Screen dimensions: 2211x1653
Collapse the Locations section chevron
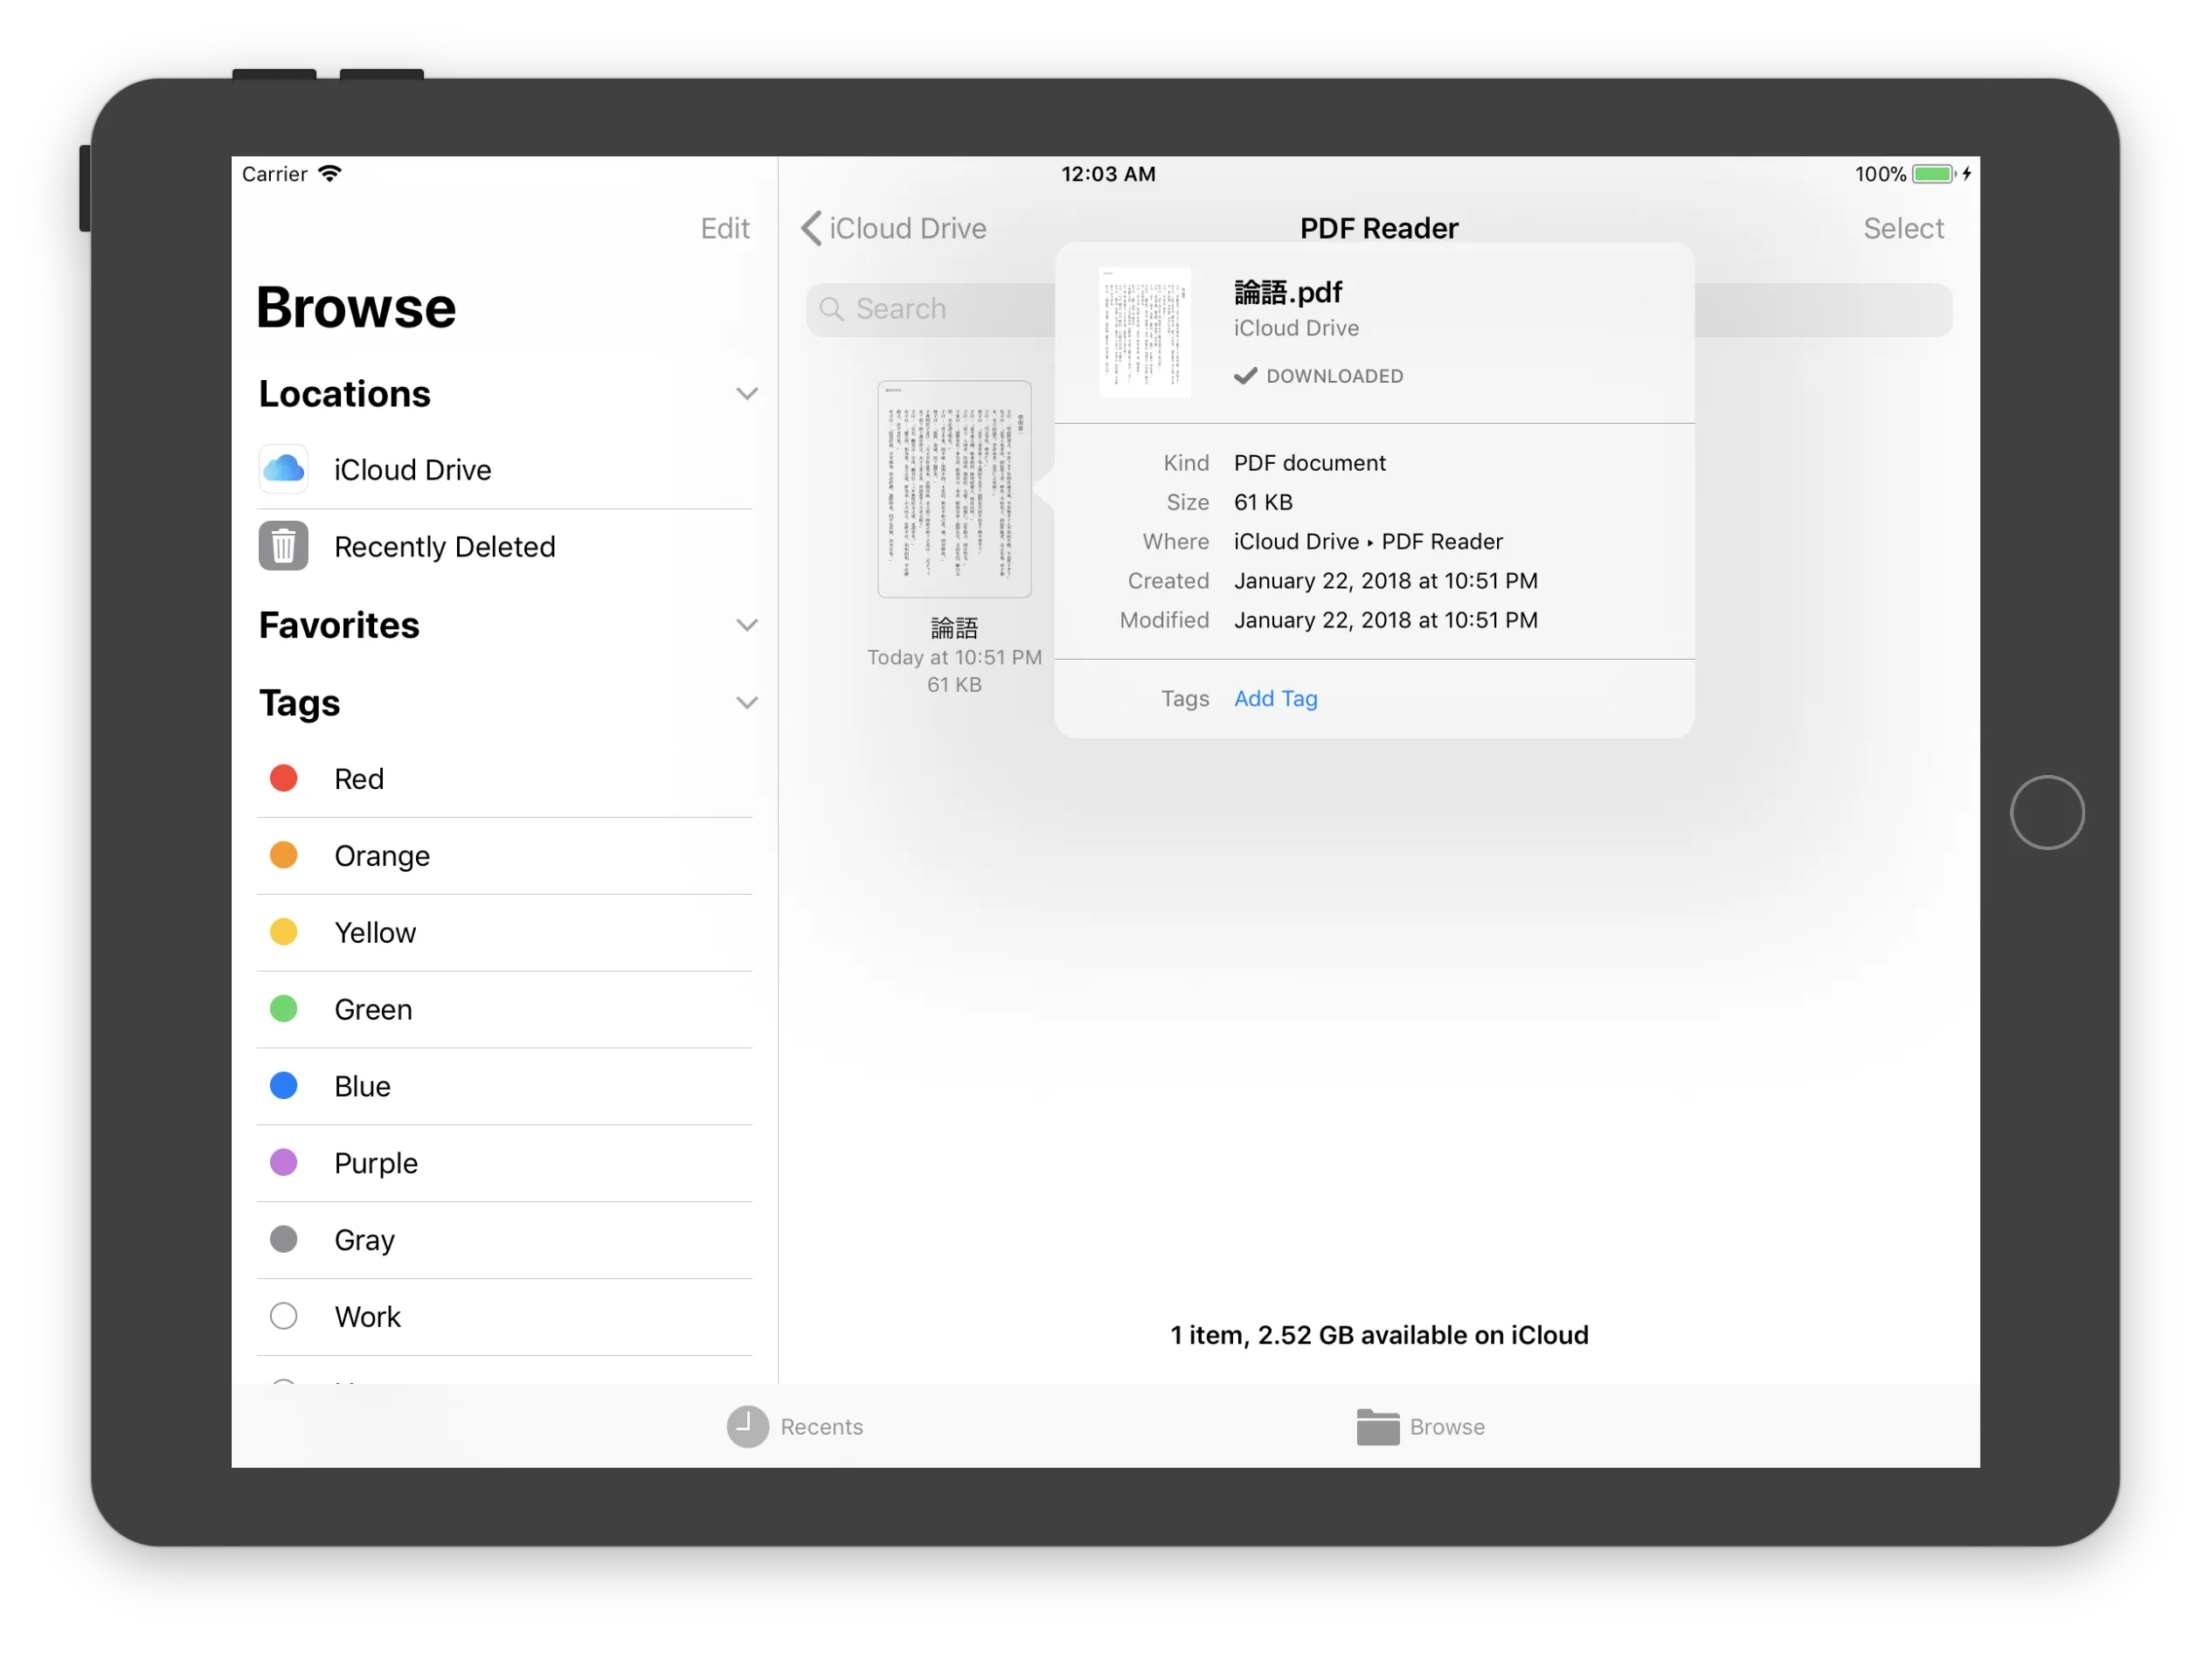746,394
